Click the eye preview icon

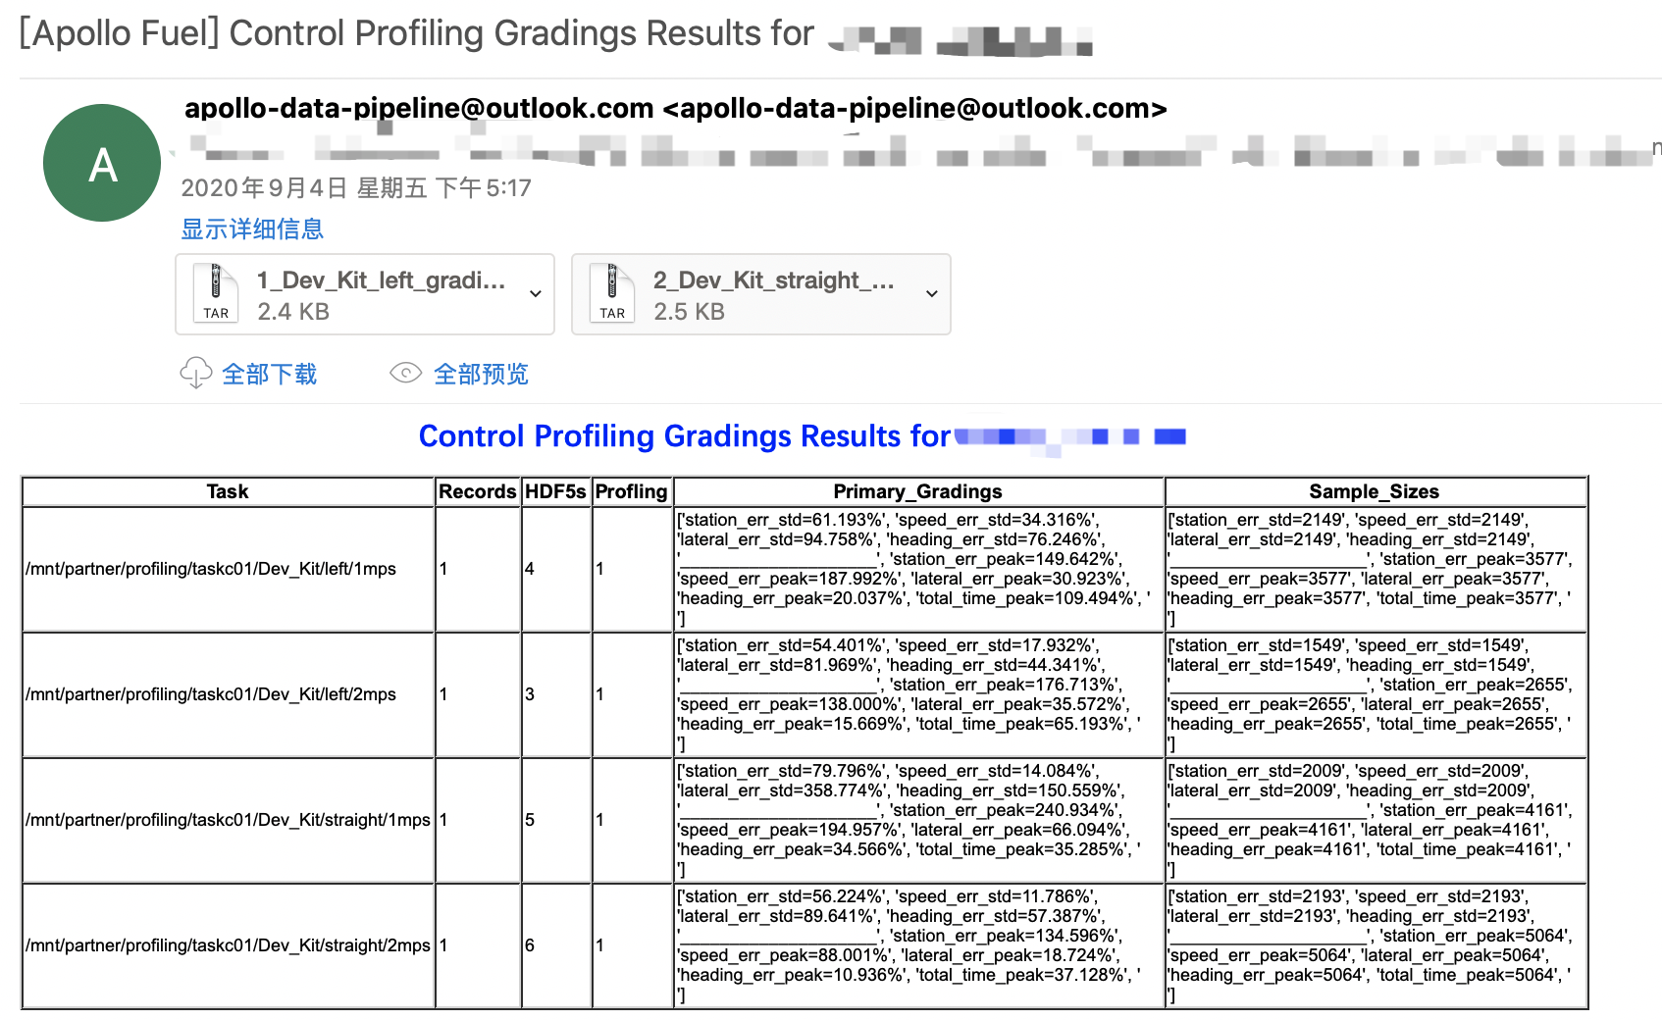405,373
